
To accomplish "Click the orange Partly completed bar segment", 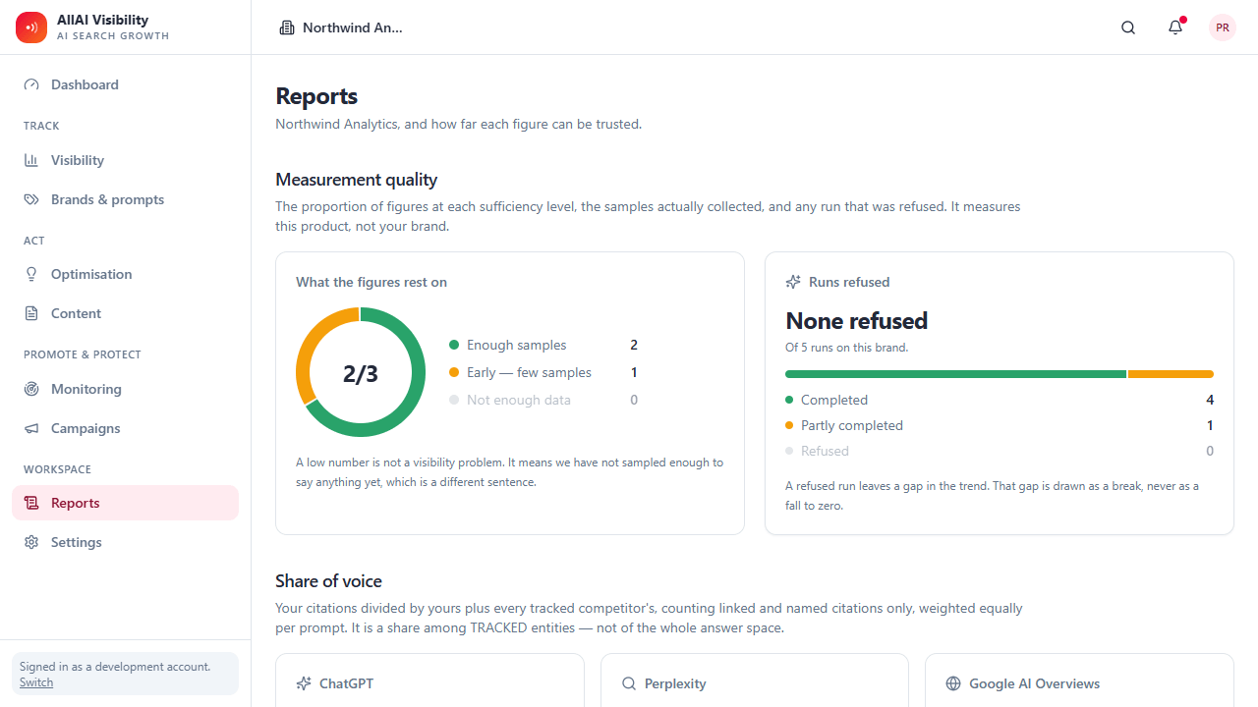I will (1171, 374).
